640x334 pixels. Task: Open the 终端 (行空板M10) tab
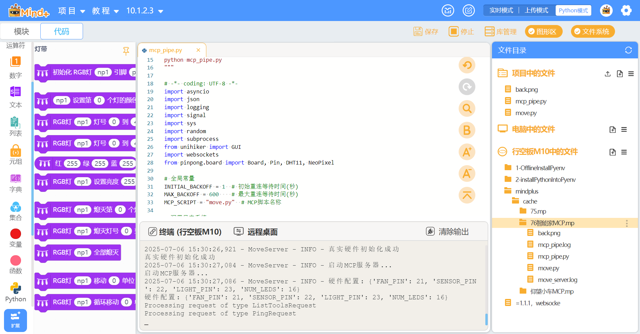tap(185, 232)
